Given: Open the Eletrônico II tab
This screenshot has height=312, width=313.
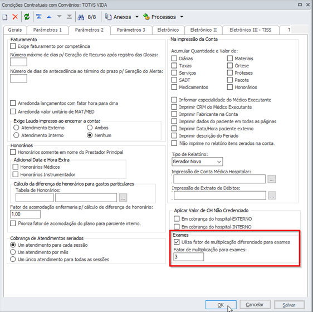Looking at the screenshot, I should [x=203, y=30].
